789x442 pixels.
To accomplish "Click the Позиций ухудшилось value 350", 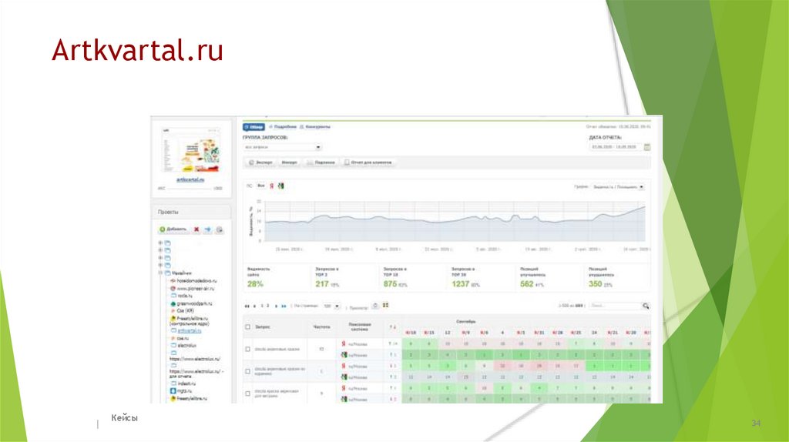I will pyautogui.click(x=596, y=284).
